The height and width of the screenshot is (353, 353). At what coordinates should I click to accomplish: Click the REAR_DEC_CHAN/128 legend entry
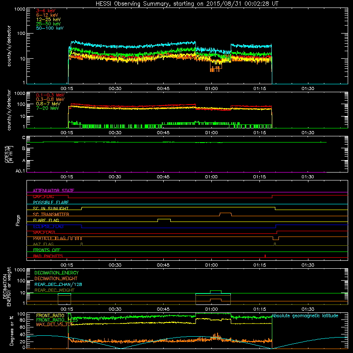58,284
